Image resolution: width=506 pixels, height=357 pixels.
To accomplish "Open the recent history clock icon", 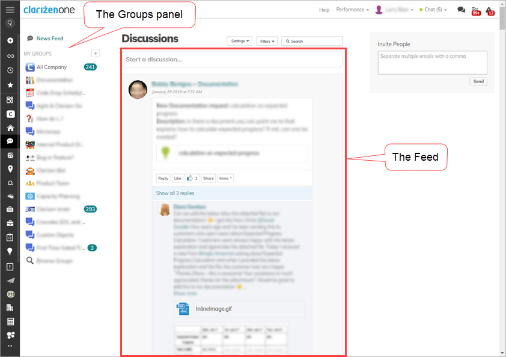I will click(x=10, y=70).
